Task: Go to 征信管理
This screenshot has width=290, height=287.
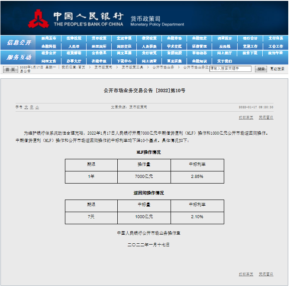Action: point(200,46)
